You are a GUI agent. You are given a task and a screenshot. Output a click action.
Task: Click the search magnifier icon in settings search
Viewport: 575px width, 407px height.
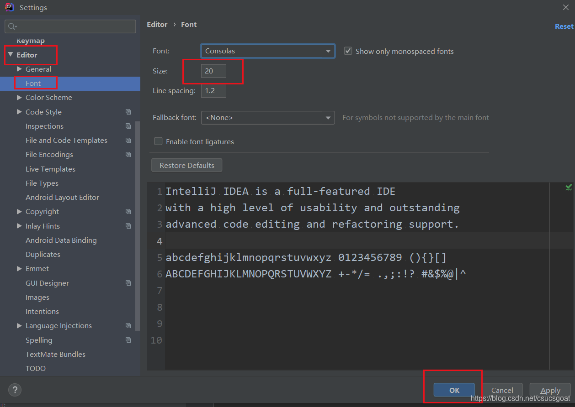(12, 26)
